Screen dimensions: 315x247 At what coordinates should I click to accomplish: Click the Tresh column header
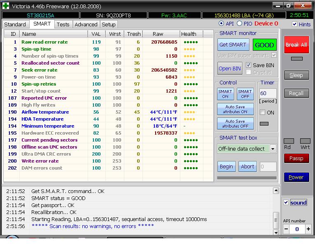[x=133, y=34]
